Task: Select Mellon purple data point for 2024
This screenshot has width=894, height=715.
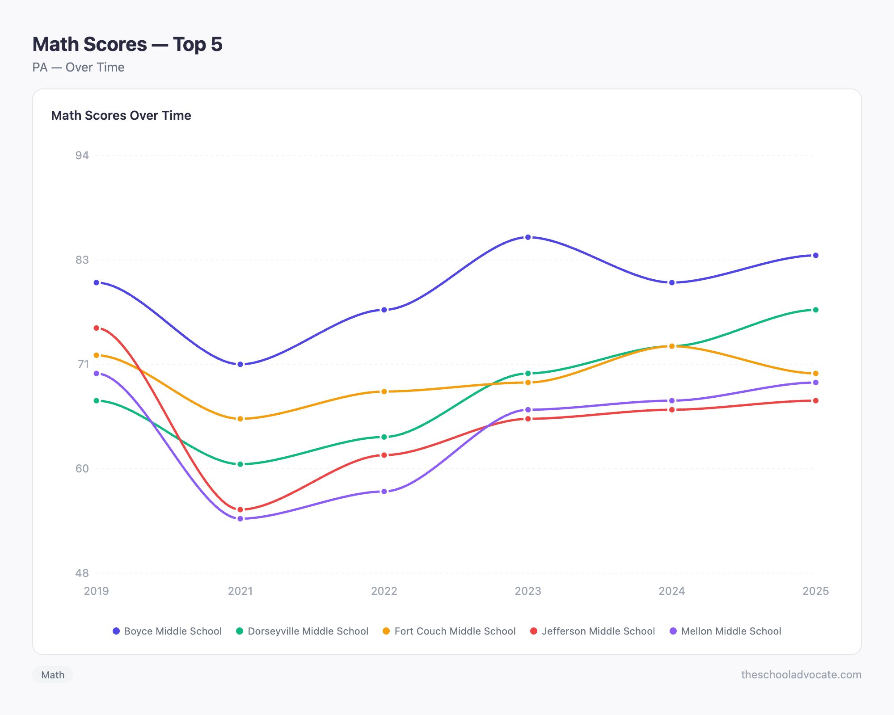Action: (672, 400)
